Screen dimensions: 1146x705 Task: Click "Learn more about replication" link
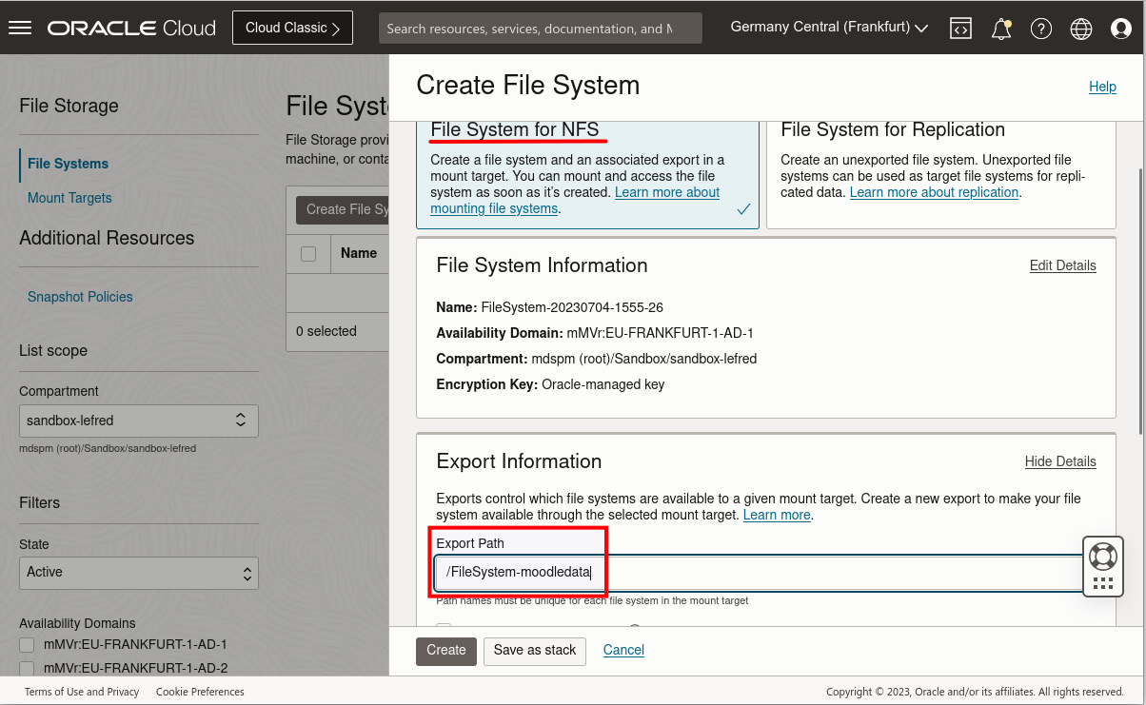pos(933,192)
